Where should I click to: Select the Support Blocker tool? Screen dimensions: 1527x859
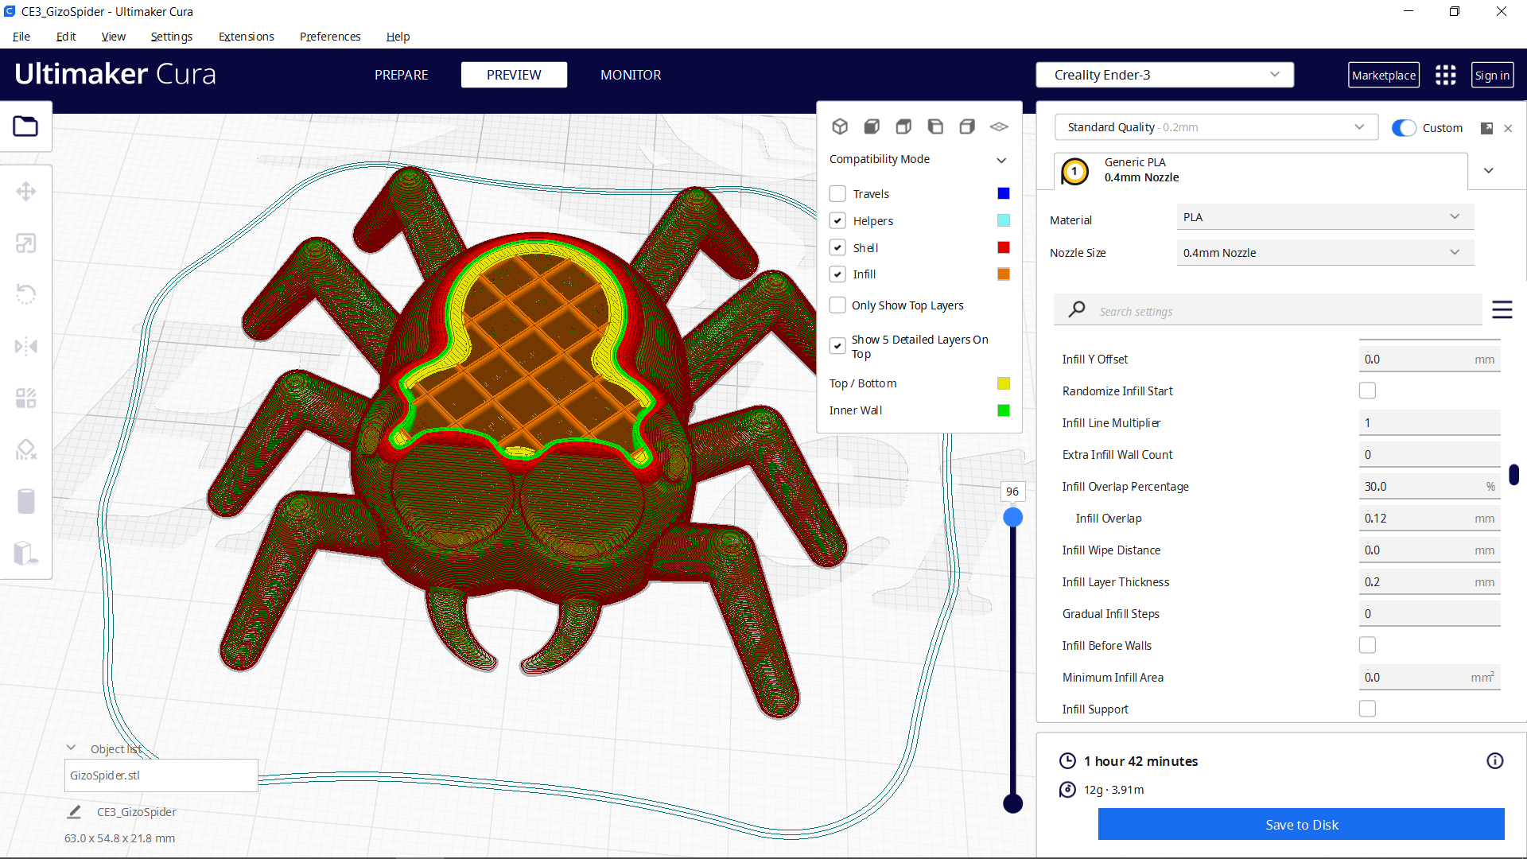pos(26,449)
